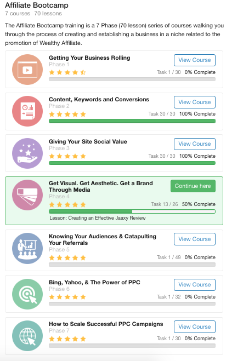Open View Course for Getting Your Business Rolling
This screenshot has width=232, height=361.
(x=195, y=60)
